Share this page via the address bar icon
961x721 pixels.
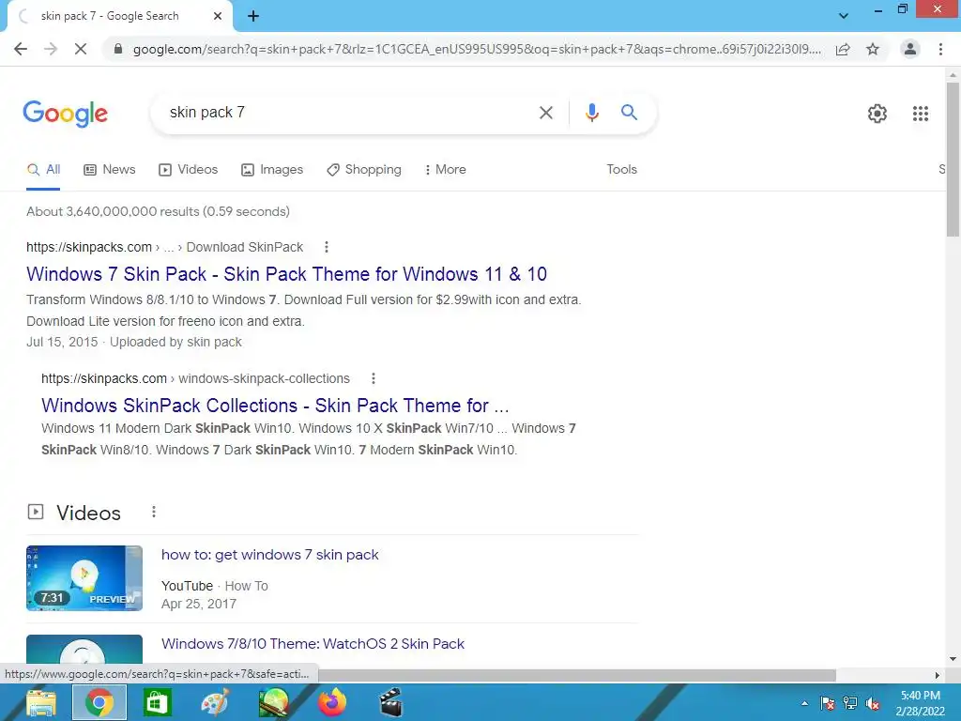tap(843, 49)
